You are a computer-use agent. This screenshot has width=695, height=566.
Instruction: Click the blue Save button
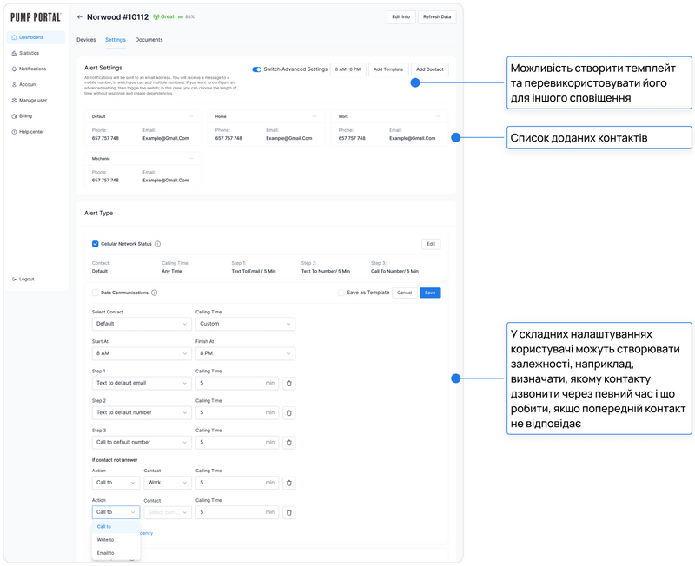(x=430, y=293)
